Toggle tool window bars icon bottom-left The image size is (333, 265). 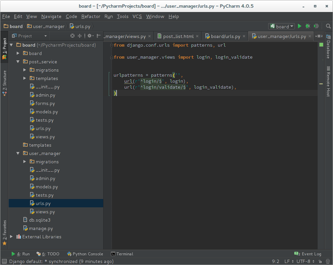coord(4,261)
